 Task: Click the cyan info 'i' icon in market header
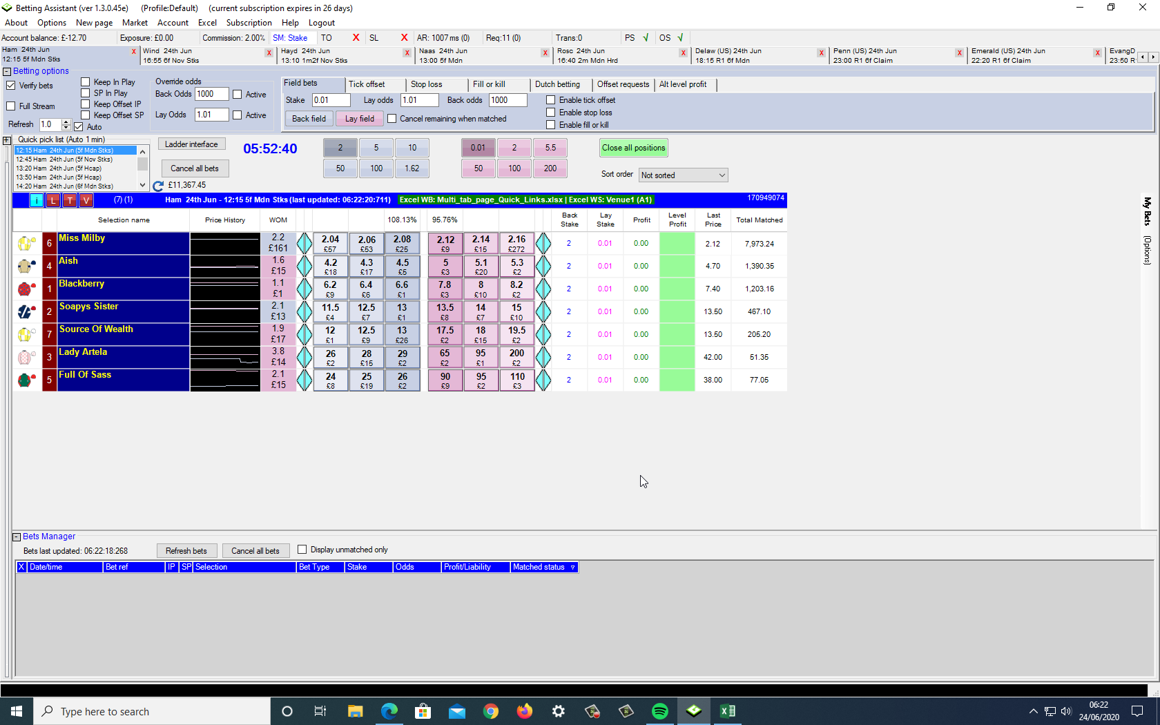(37, 200)
